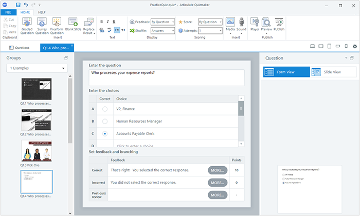Viewport: 360px width, 216px height.
Task: Open the FILE menu
Action: 8,12
